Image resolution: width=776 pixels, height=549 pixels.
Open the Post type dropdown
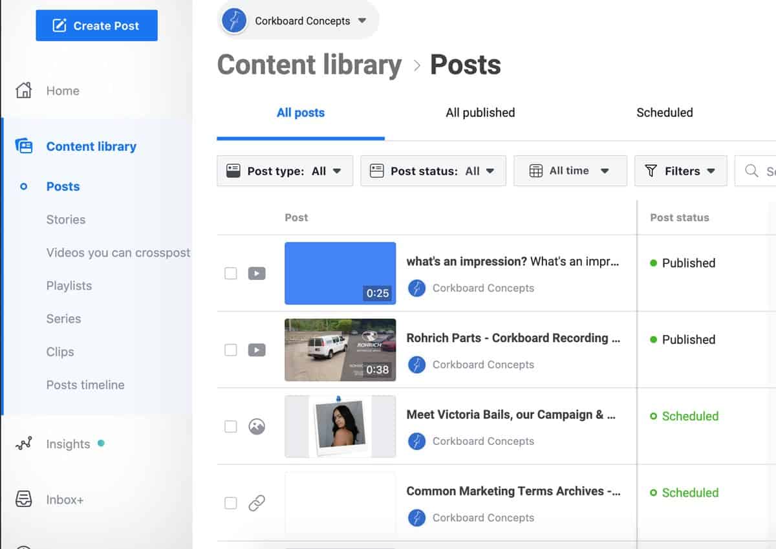[285, 171]
